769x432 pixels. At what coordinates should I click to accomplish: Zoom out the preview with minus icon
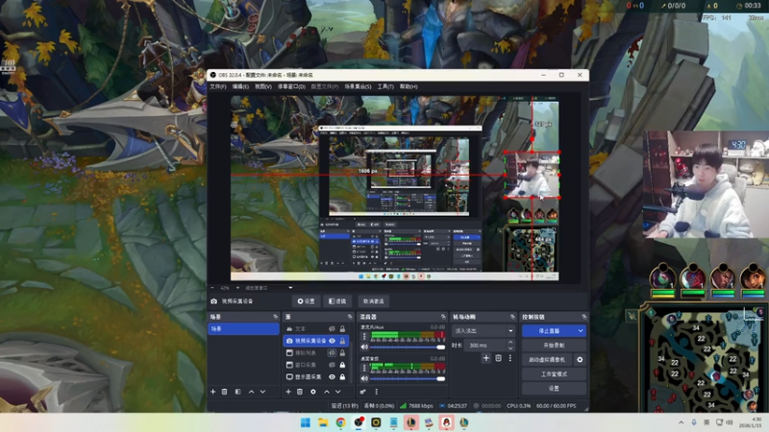(x=212, y=288)
